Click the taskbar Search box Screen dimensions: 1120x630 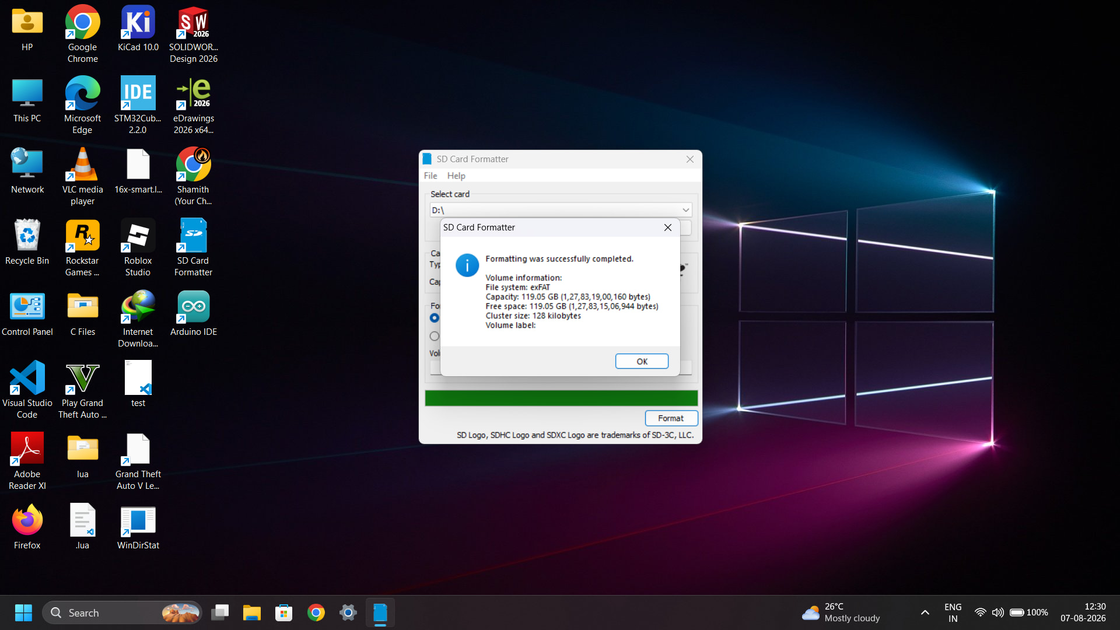(123, 613)
